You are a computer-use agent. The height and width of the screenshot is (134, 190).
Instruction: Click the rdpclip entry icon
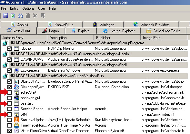(x=16, y=48)
